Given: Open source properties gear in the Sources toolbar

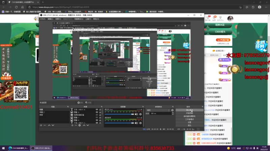Looking at the screenshot, I should (80, 125).
